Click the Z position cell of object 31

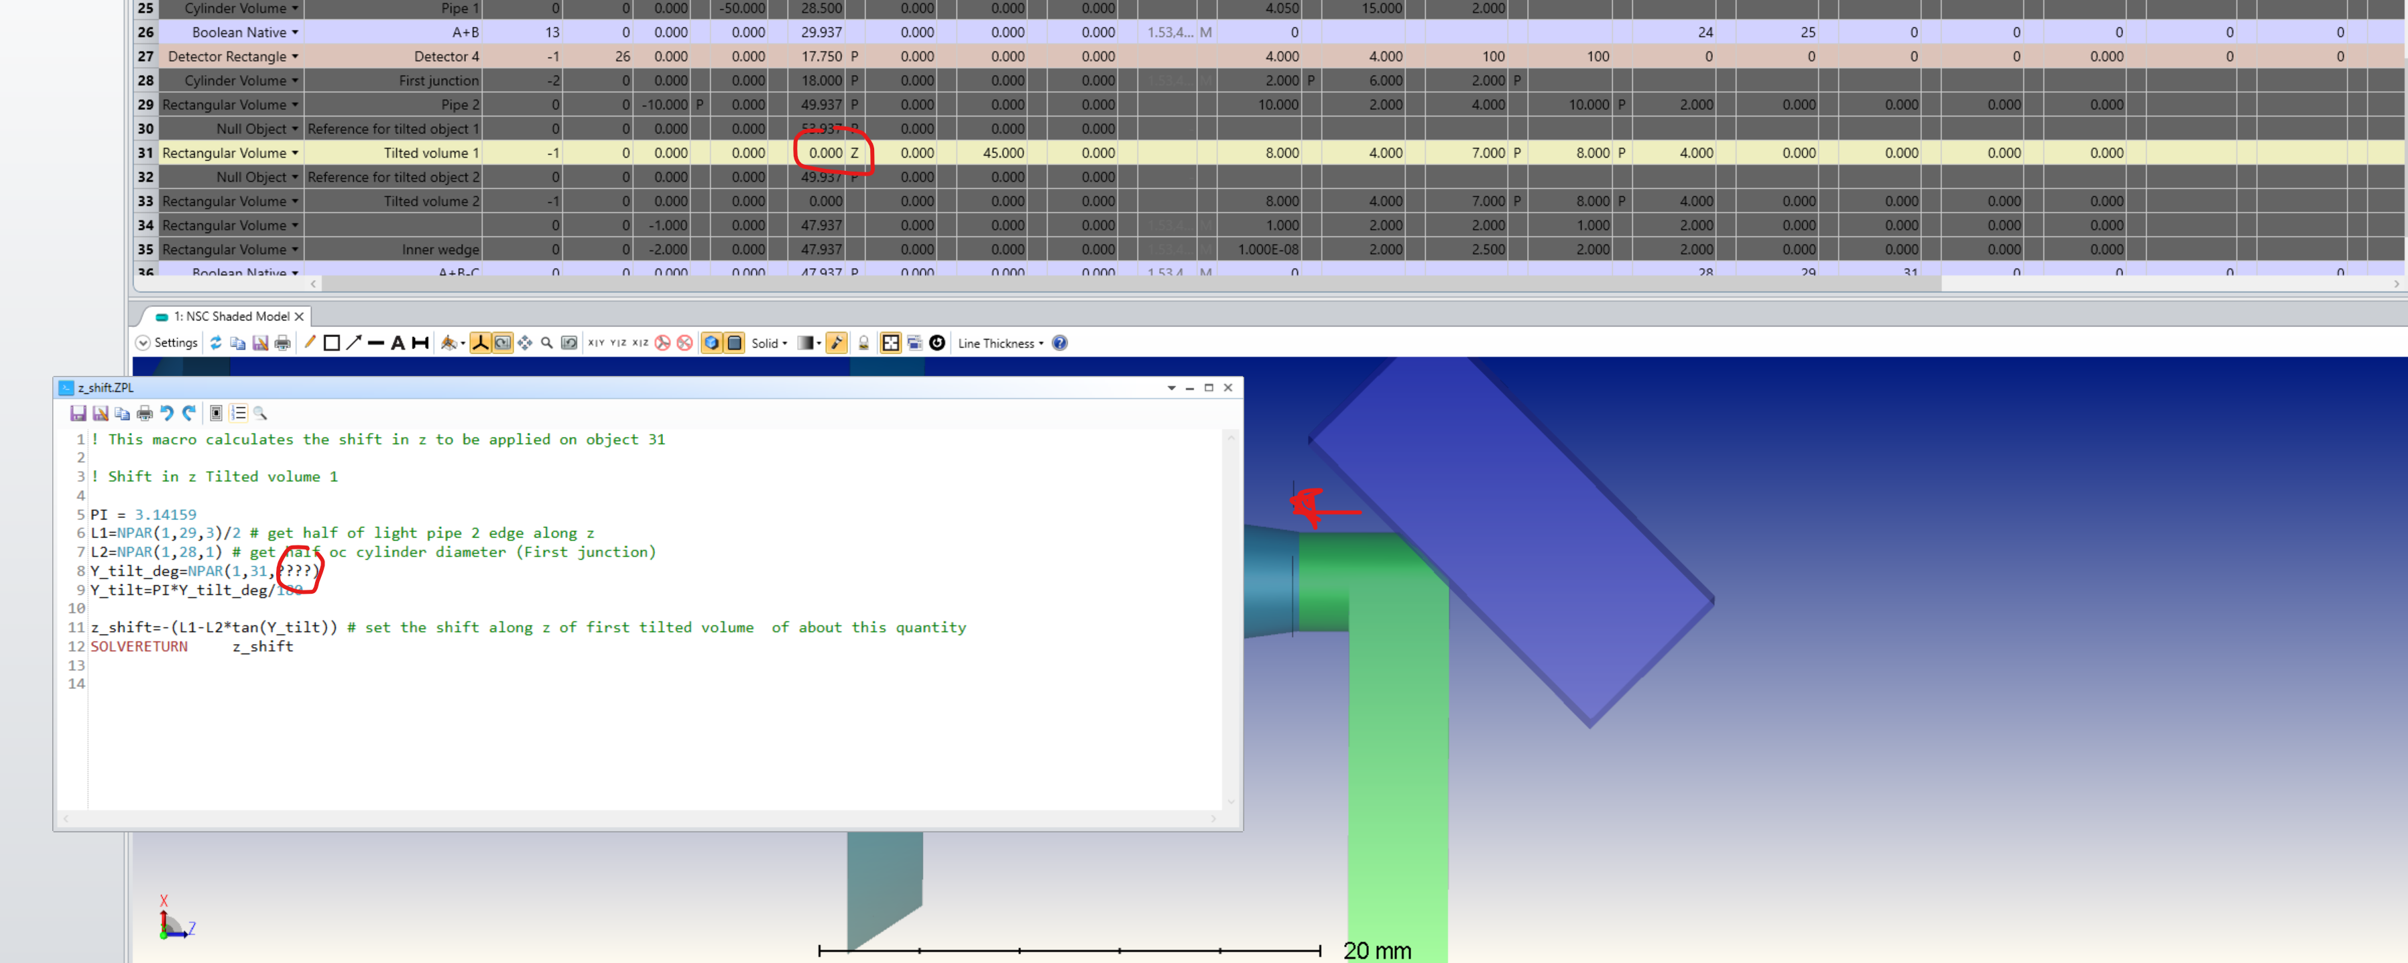point(817,153)
